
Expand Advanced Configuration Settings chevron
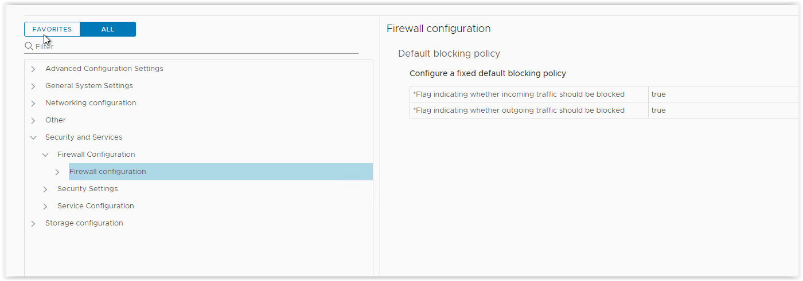33,69
